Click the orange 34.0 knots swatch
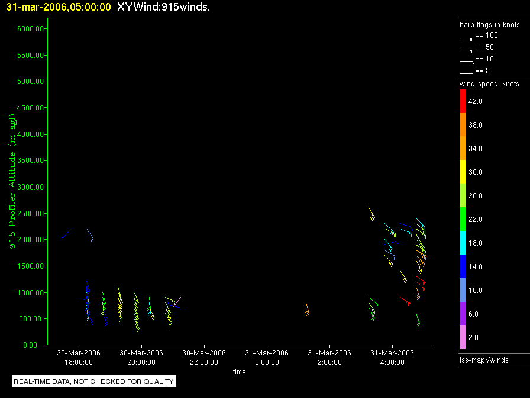Image resolution: width=530 pixels, height=398 pixels. (x=463, y=148)
